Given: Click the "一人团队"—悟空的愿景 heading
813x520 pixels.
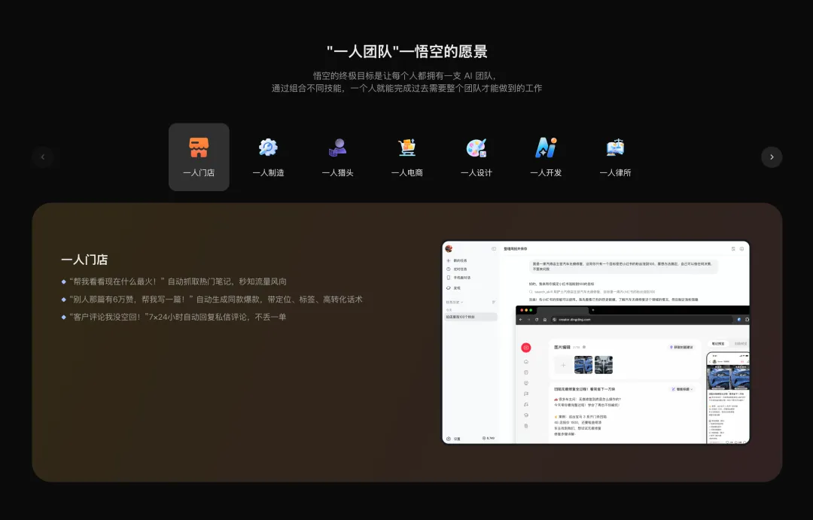Looking at the screenshot, I should tap(407, 51).
